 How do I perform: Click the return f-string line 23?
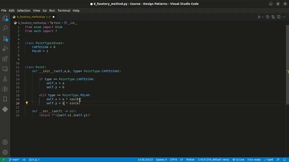(x=65, y=115)
